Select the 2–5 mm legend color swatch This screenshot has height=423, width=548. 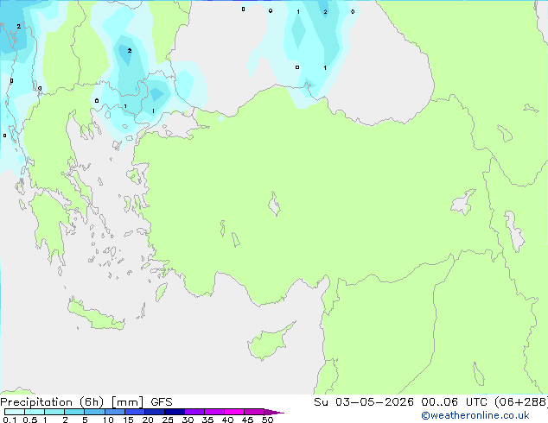click(x=74, y=412)
